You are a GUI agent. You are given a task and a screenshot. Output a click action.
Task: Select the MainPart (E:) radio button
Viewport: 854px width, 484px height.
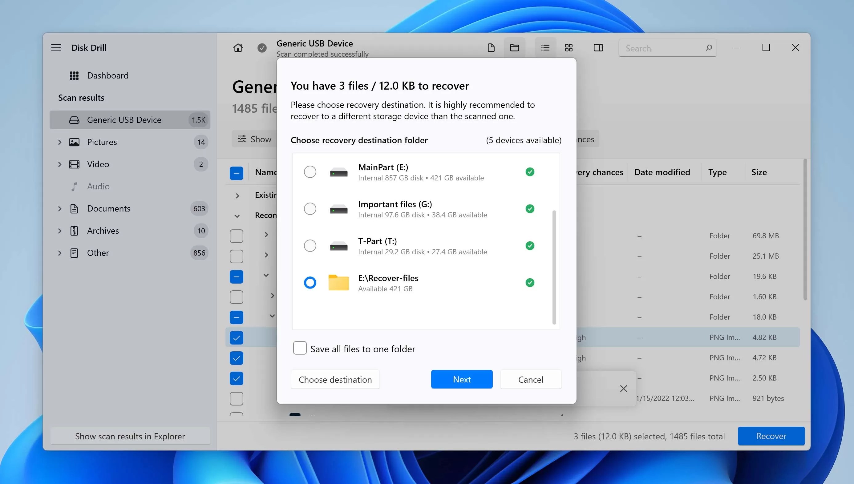point(310,172)
